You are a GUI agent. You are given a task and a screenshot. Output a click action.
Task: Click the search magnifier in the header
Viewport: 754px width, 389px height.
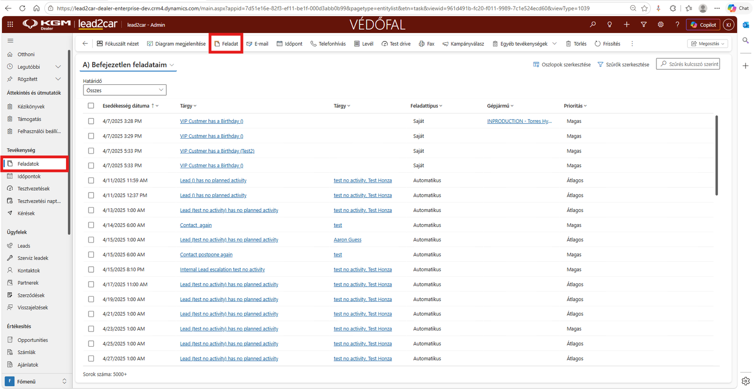tap(593, 24)
